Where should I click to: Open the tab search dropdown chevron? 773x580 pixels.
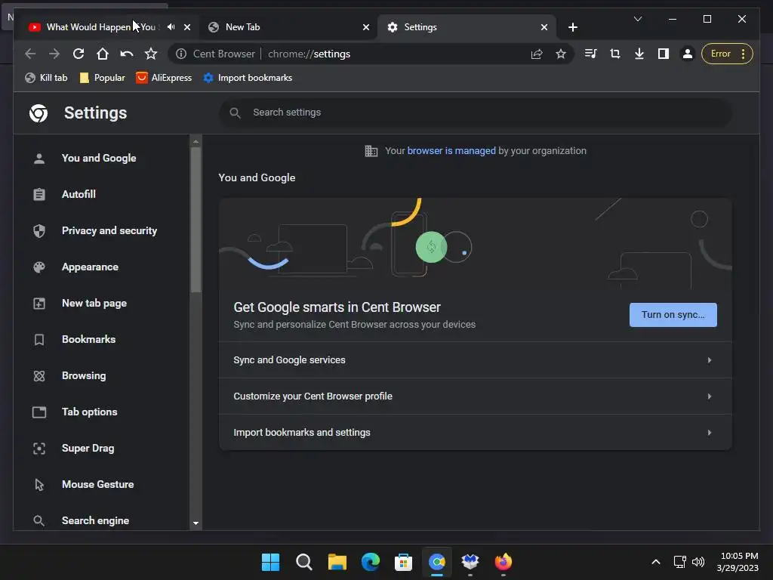[637, 19]
